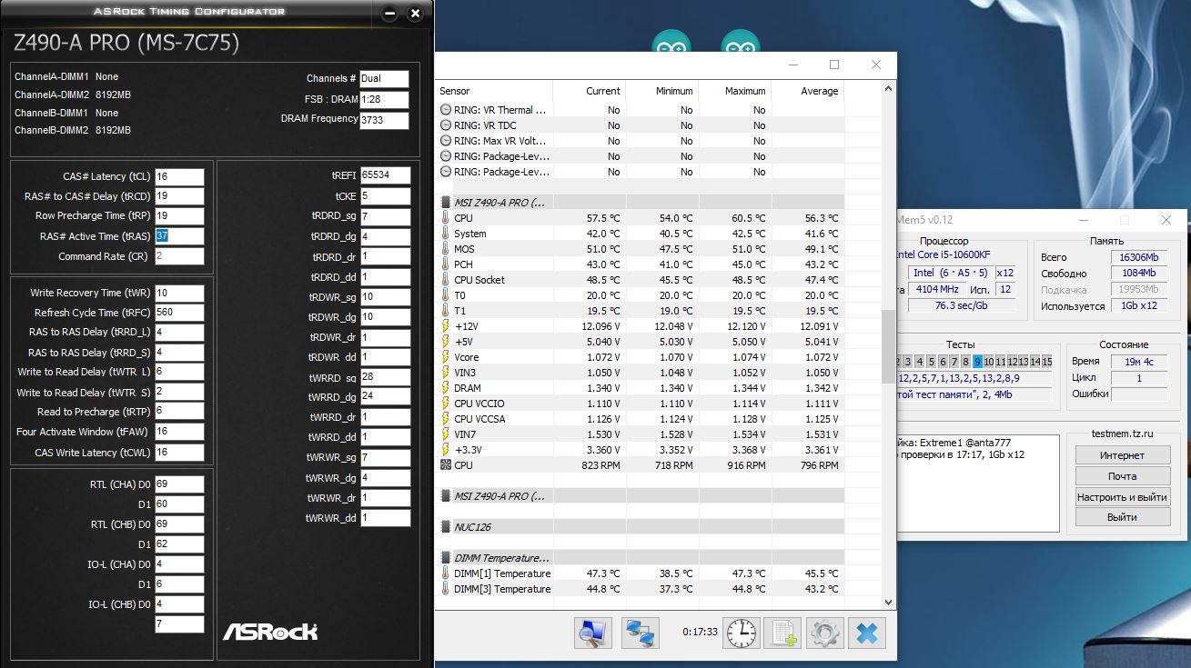Click lightning icon beside the VIN7 sensor
Screen dimensions: 1191x668
446,434
